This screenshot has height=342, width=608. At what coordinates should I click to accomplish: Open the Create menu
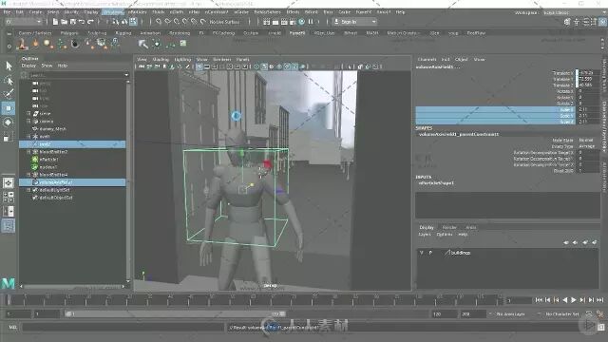coord(35,12)
